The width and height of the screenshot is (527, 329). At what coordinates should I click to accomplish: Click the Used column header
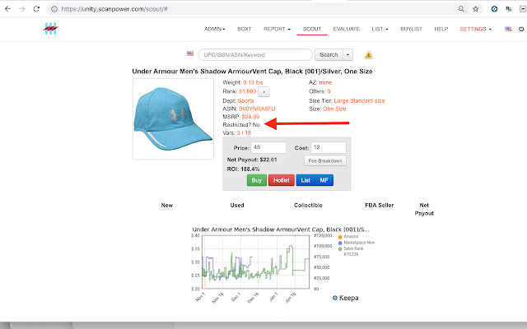(237, 205)
